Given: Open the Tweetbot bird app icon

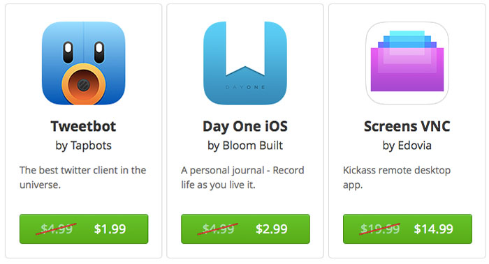Looking at the screenshot, I should [84, 63].
